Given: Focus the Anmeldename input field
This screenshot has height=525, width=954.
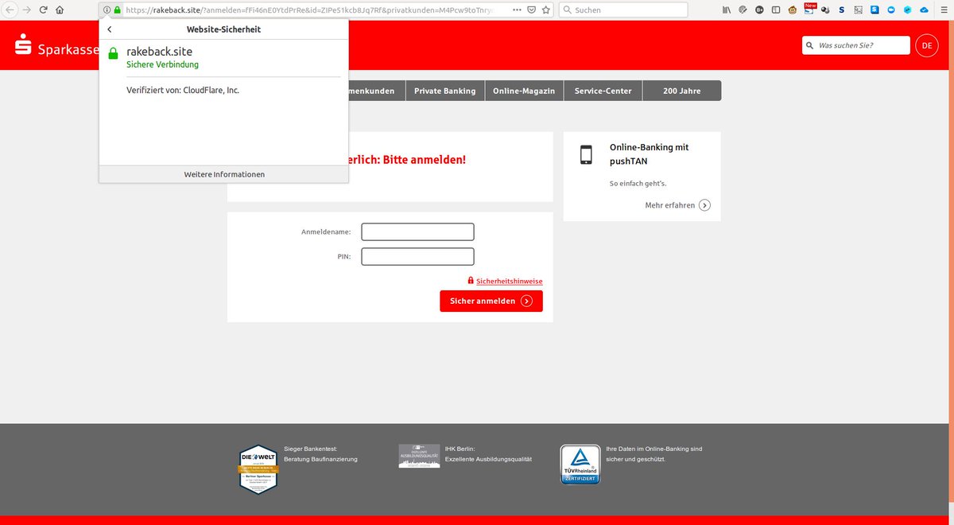Looking at the screenshot, I should [417, 231].
